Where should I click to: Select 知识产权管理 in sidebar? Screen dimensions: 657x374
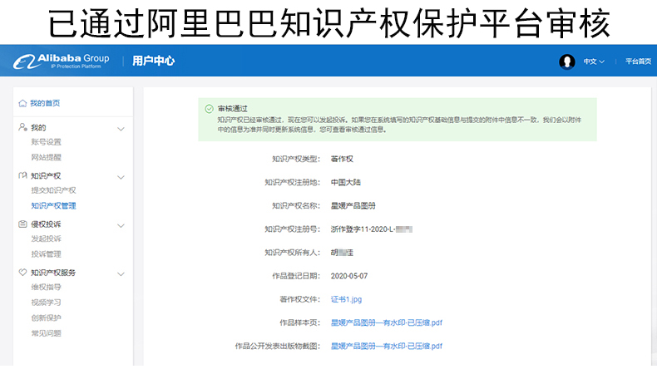point(53,205)
